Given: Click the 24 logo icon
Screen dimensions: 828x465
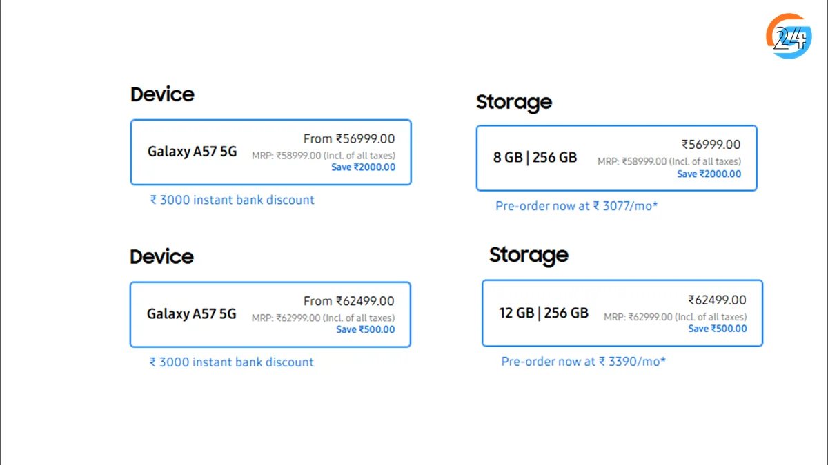Looking at the screenshot, I should coord(789,36).
